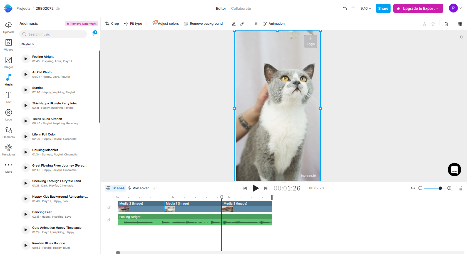Click Upgrade to Export button
Viewport: 467px width, 254px height.
click(418, 8)
